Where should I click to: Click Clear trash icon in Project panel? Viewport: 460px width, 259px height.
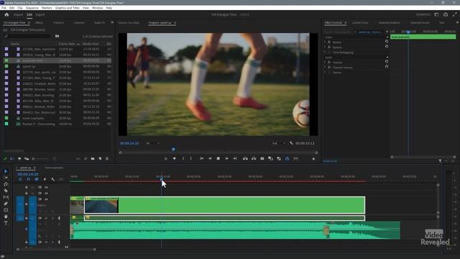tap(107, 158)
